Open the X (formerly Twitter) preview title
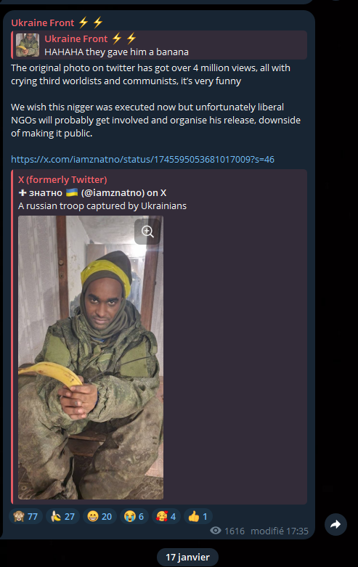358x567 pixels. point(62,180)
